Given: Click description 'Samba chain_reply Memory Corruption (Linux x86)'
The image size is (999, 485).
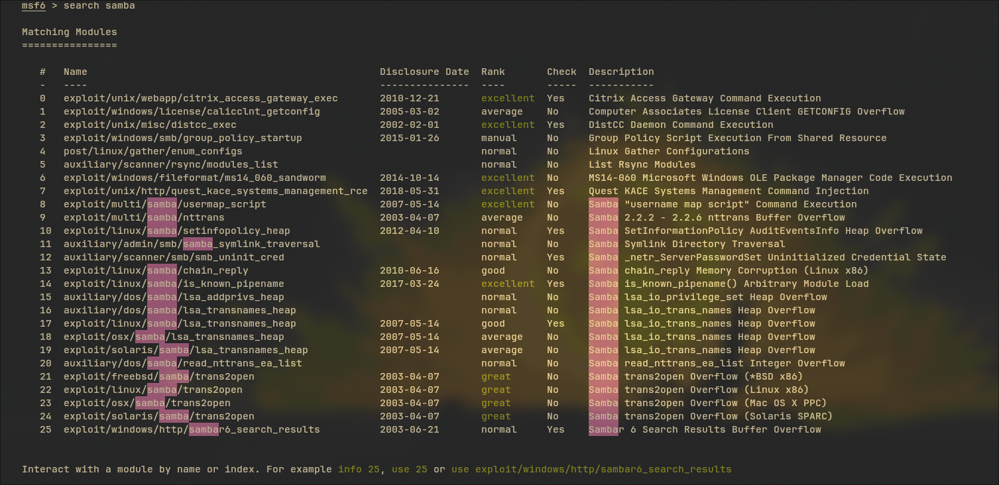Looking at the screenshot, I should point(729,270).
